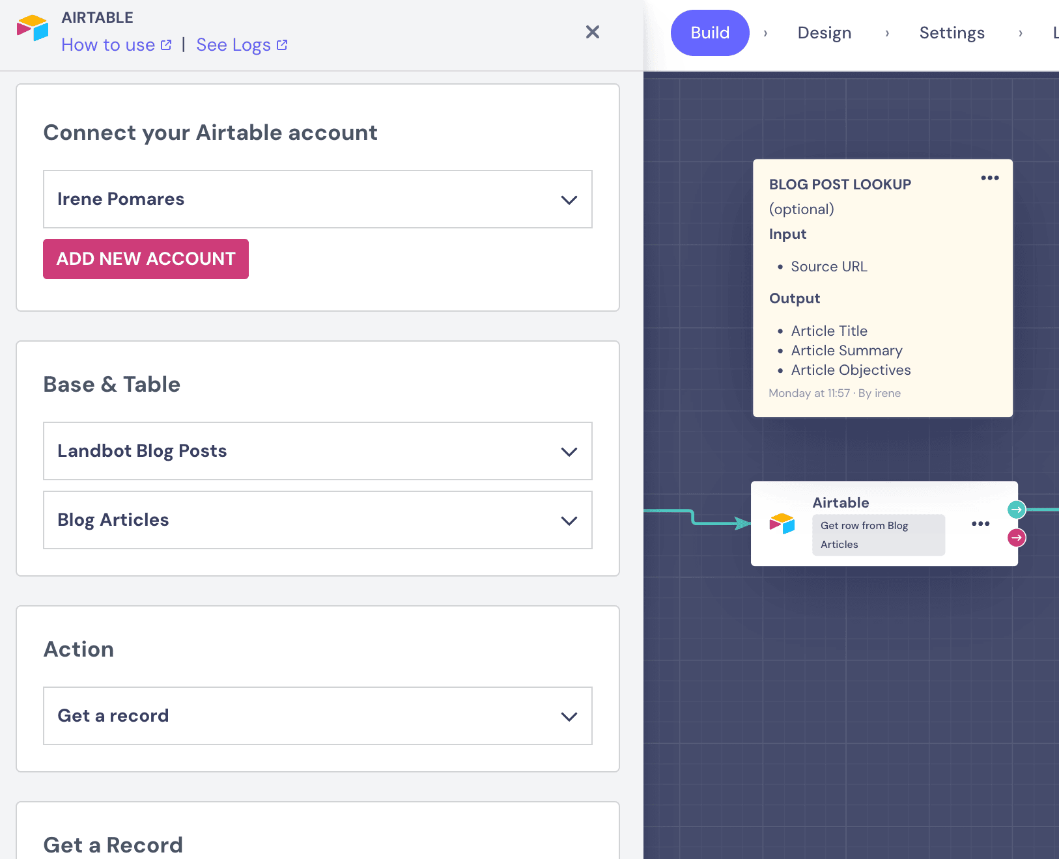The image size is (1059, 859).
Task: Click Article Title in the note
Action: pos(829,331)
